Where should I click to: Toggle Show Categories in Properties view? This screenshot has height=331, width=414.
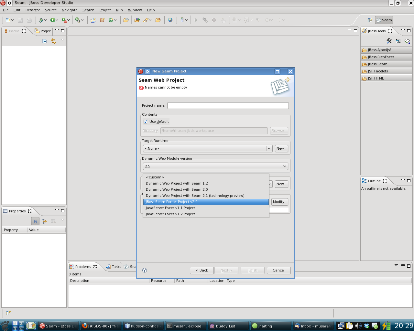point(35,221)
